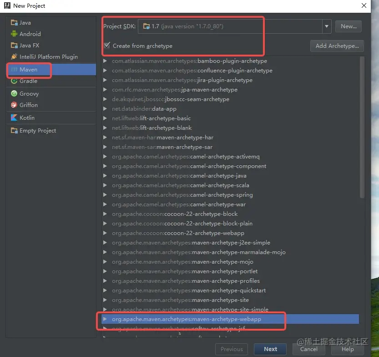Expand the bamboo-plugin-archetype node

tap(105, 61)
